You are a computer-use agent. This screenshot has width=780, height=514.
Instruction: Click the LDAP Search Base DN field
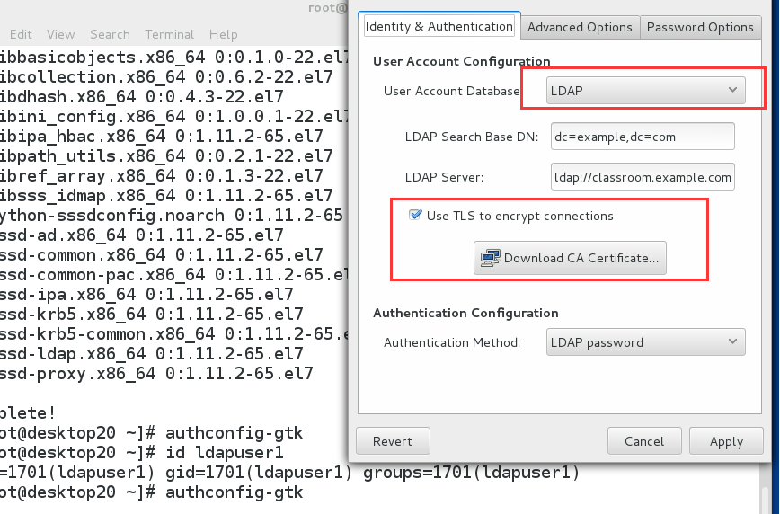pos(643,137)
